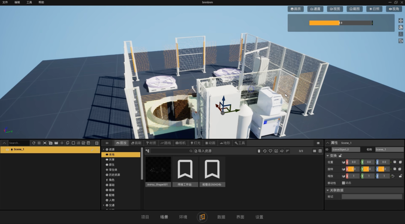The image size is (405, 224).
Task: Switch to the 材质 tab
Action: (151, 143)
